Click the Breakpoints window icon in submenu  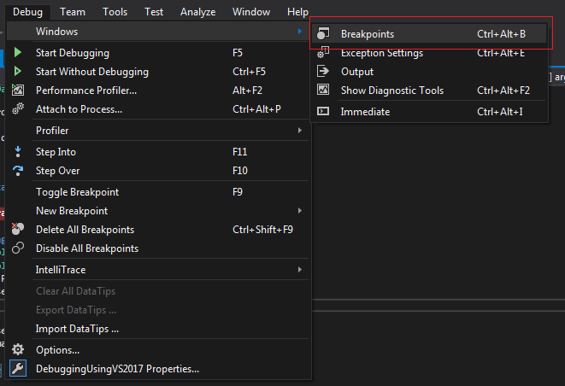(323, 34)
